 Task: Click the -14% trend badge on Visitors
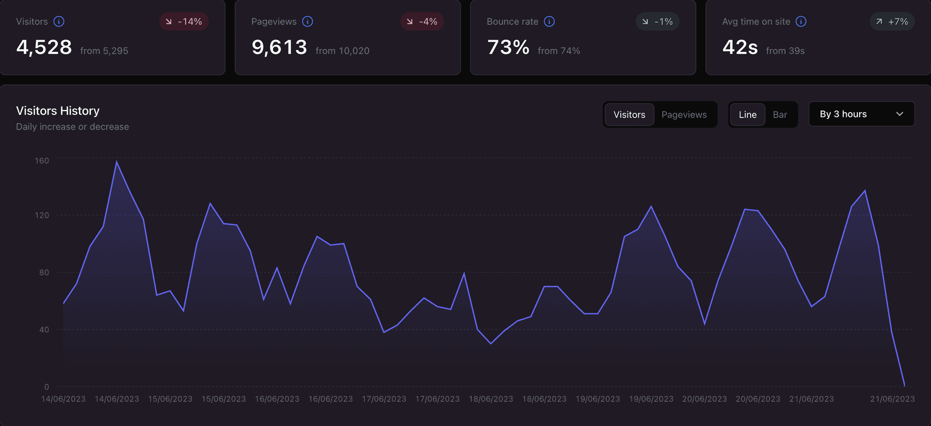tap(184, 21)
